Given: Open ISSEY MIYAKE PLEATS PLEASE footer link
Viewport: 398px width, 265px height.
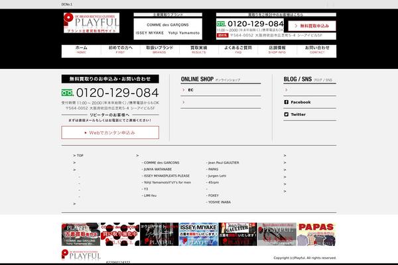Looking at the screenshot, I should click(166, 176).
